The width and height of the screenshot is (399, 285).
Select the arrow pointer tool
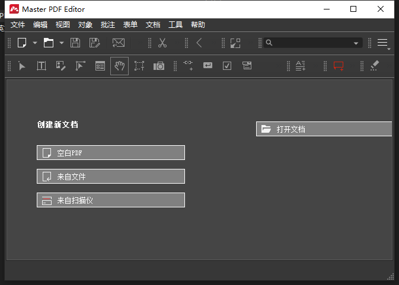pyautogui.click(x=22, y=66)
